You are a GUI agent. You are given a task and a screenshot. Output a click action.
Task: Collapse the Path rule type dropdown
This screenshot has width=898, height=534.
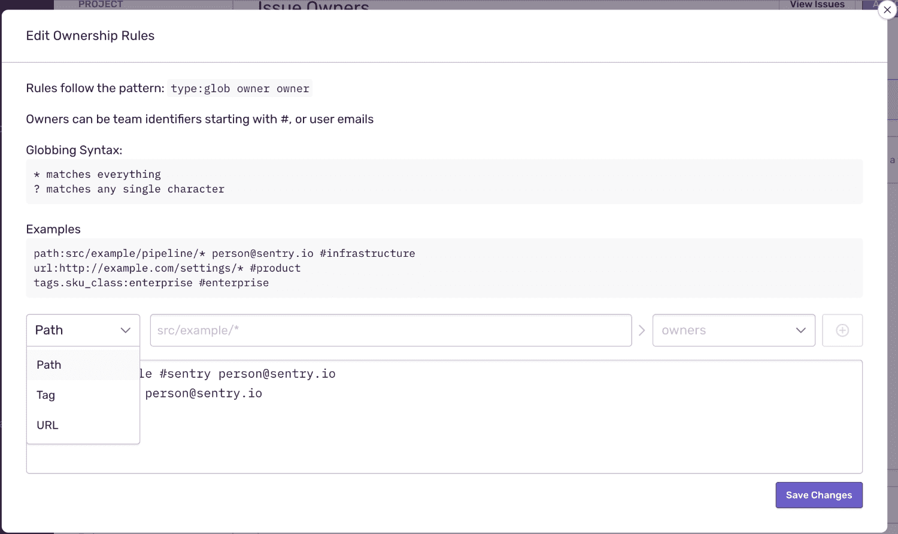pyautogui.click(x=83, y=330)
